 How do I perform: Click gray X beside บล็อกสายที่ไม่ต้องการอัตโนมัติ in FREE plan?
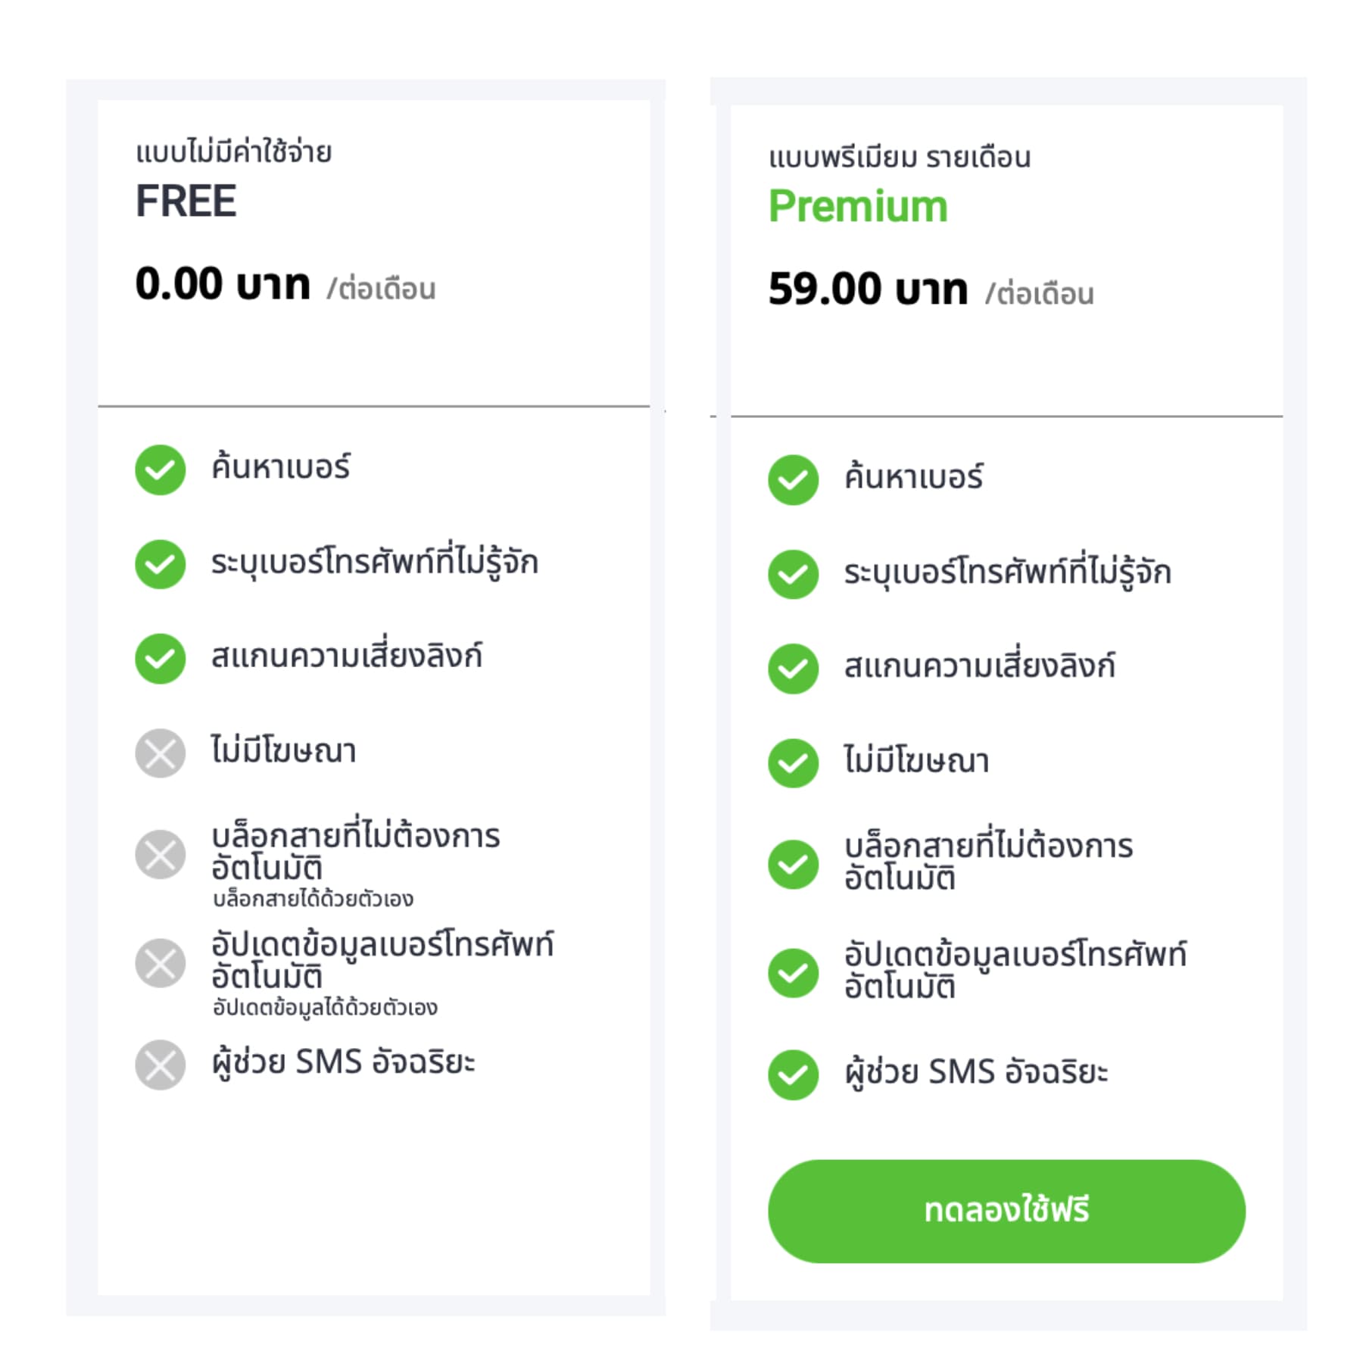coord(160,854)
